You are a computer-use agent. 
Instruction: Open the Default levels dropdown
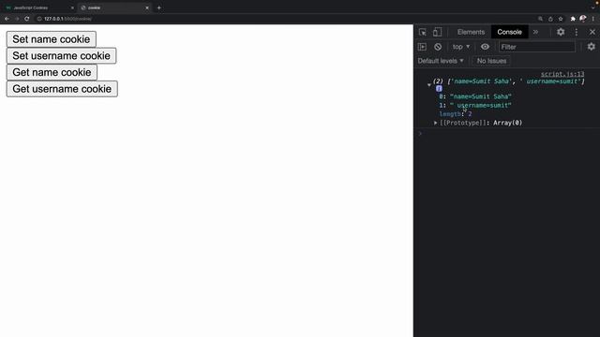pos(441,61)
